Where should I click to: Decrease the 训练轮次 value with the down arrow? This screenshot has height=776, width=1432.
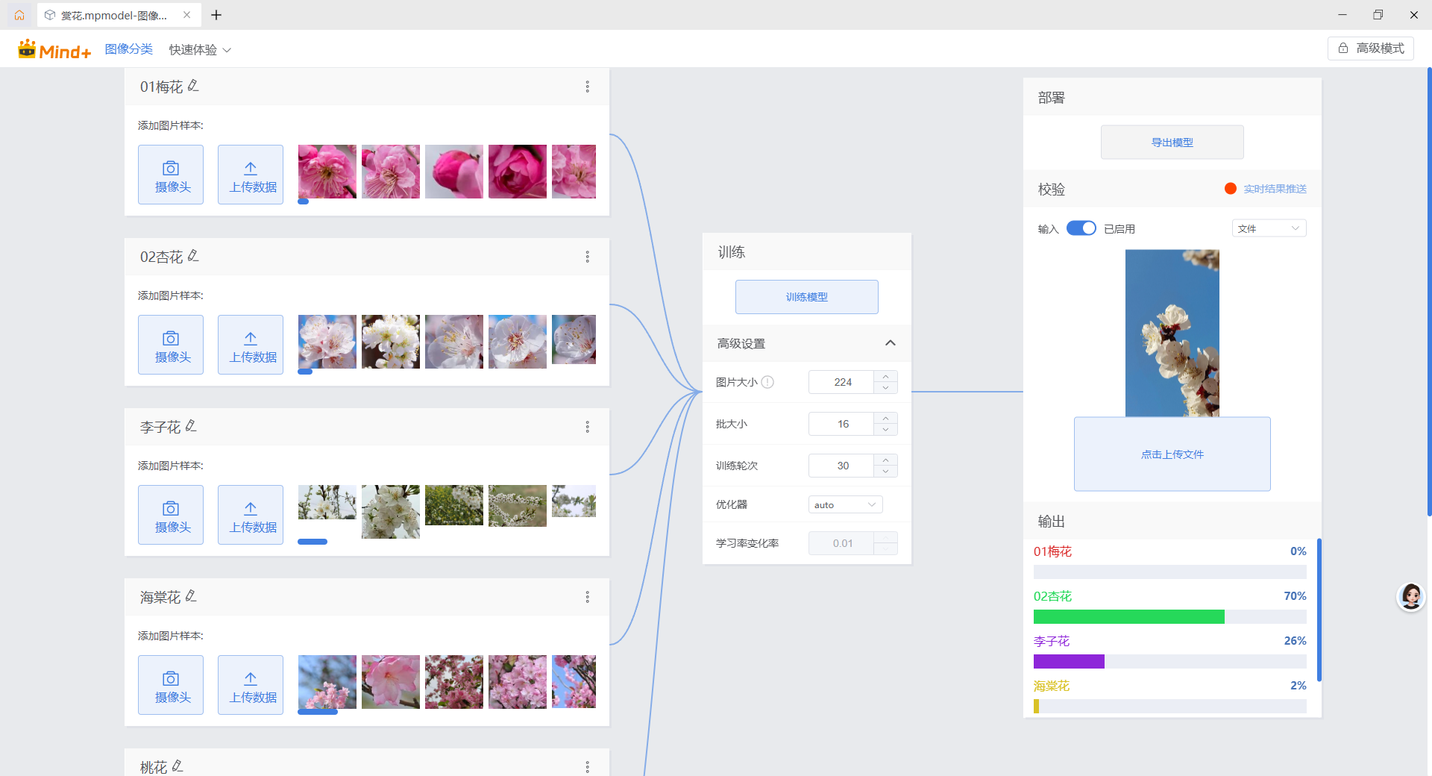click(x=885, y=471)
